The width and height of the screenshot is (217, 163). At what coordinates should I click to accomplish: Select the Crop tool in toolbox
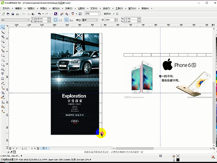pos(3,37)
